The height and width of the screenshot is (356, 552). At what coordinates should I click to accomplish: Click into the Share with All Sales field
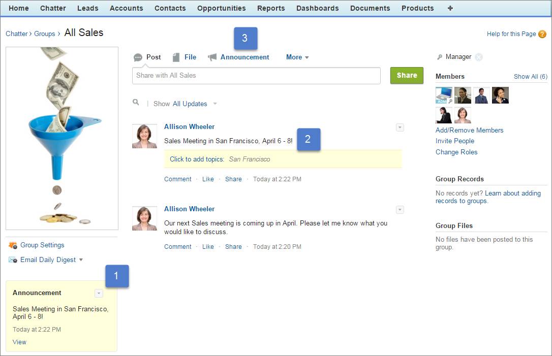point(256,76)
